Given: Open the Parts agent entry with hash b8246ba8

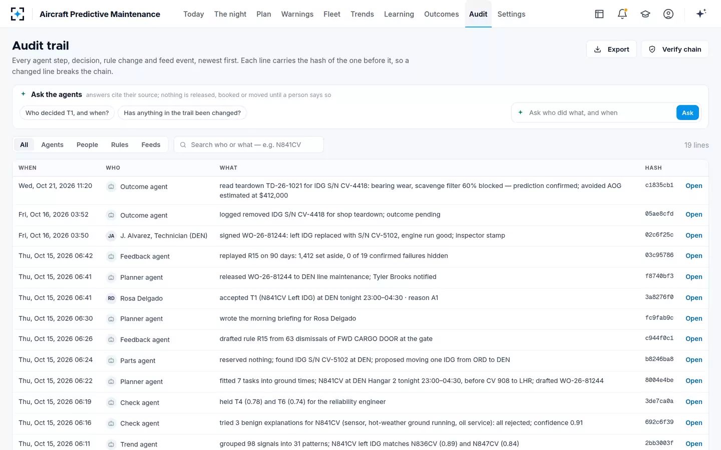Looking at the screenshot, I should tap(693, 359).
